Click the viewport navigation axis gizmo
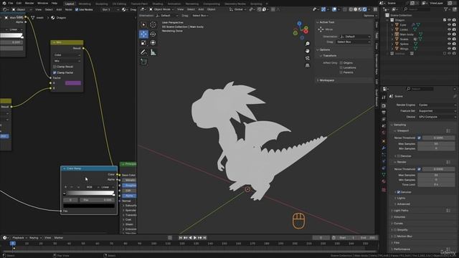Viewport: 459px width, 258px height. (301, 30)
